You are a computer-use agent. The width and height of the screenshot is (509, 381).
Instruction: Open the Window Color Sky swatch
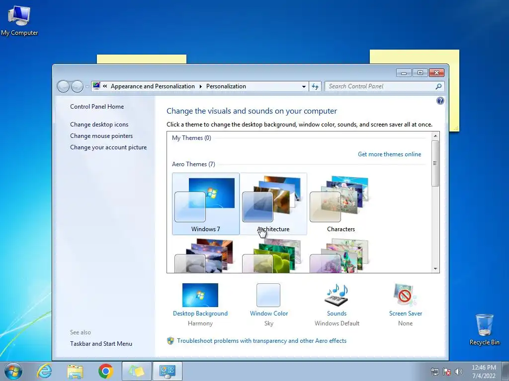[x=268, y=295]
